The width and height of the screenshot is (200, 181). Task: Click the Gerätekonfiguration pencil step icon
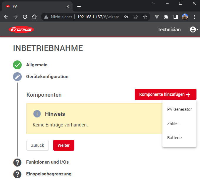coord(18,77)
